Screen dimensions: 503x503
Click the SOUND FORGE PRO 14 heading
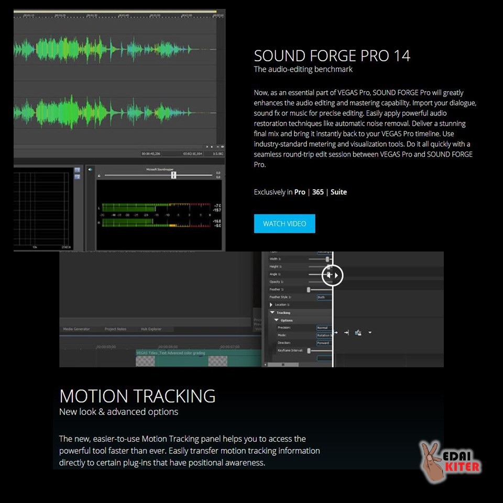(332, 56)
